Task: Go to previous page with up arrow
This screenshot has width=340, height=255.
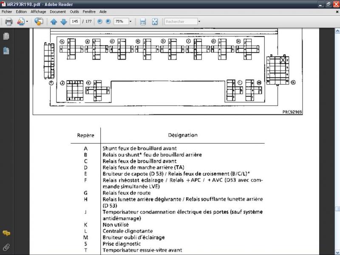Action: (54, 22)
